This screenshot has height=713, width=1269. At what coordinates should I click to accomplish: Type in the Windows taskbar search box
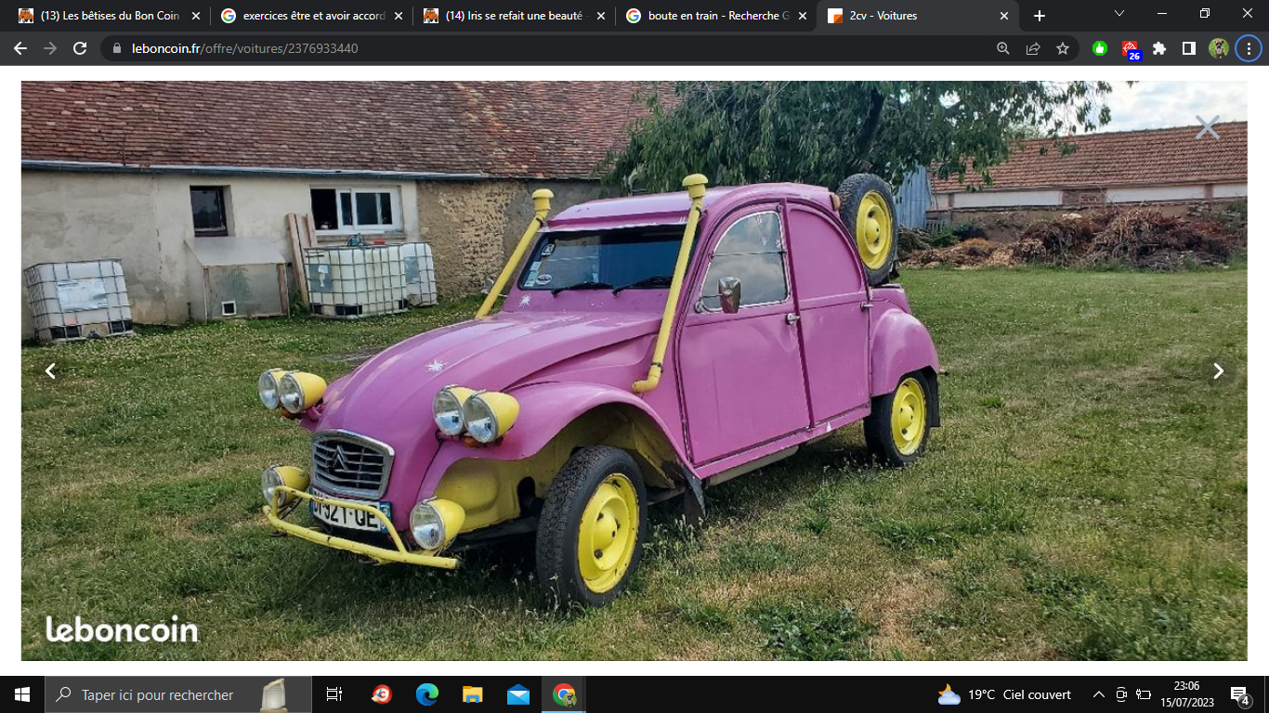coord(158,694)
